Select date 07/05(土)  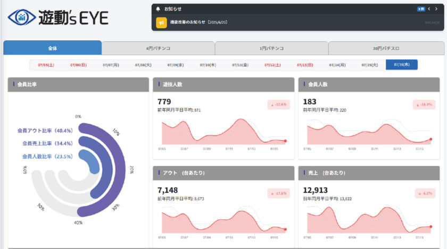(x=46, y=65)
